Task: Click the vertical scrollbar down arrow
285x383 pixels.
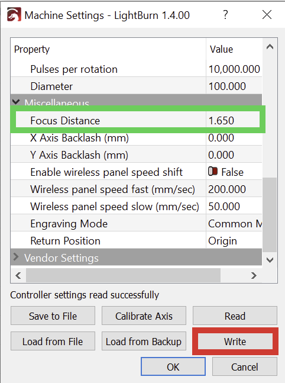Action: click(270, 260)
